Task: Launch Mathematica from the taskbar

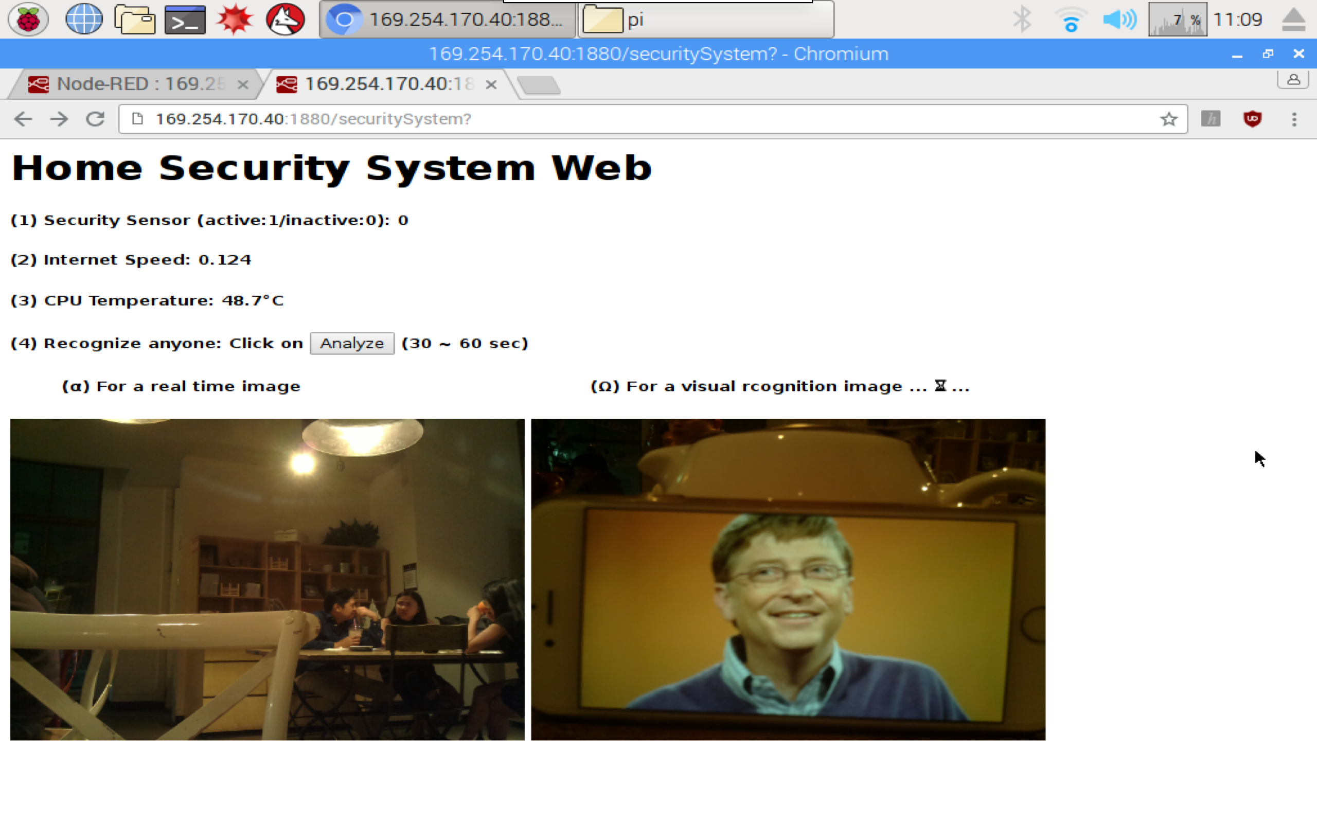Action: click(235, 19)
